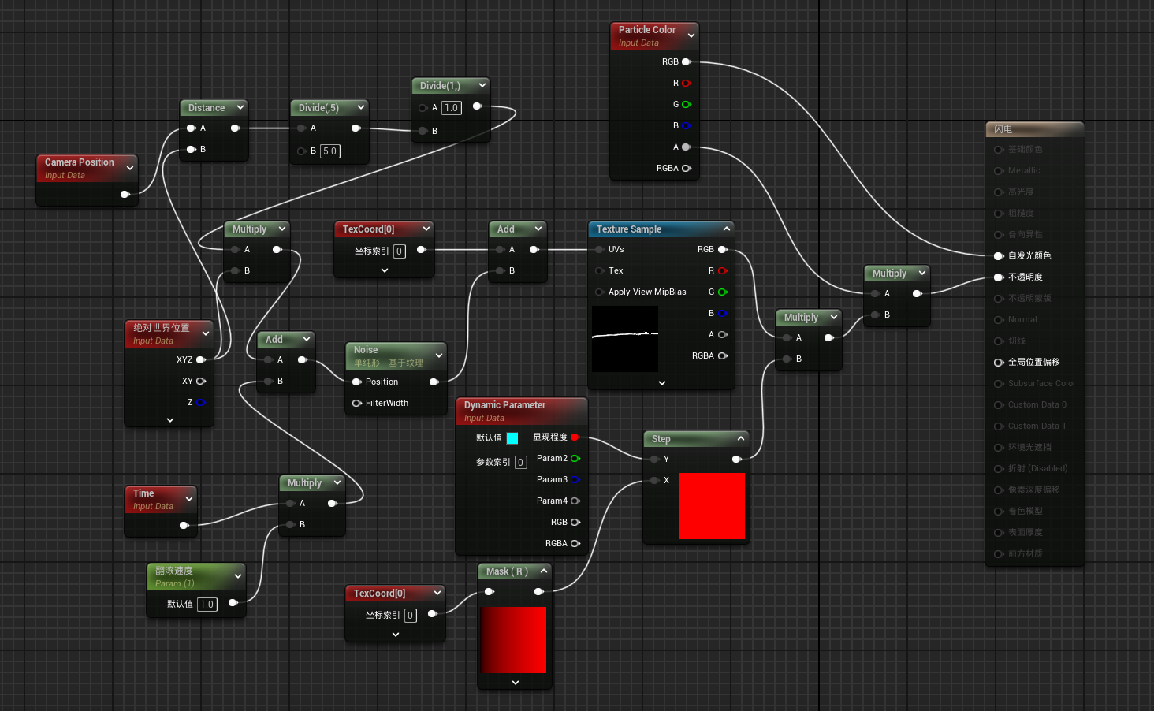
Task: Click the RGBA pin on Particle Color
Action: [x=686, y=168]
